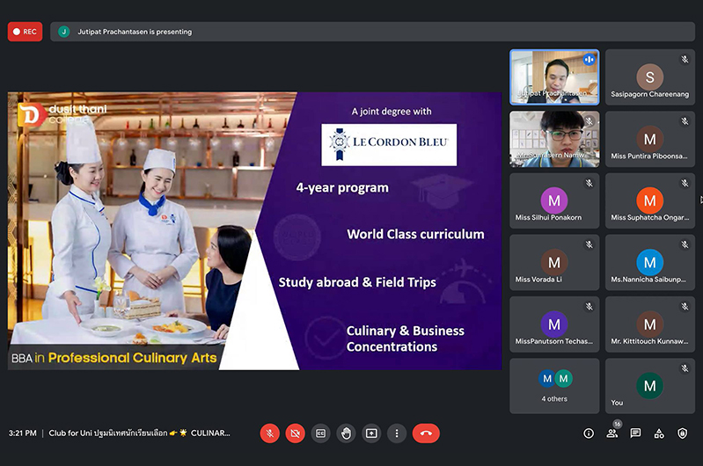Select Jutipat Prachantasen video tile
This screenshot has height=466, width=703.
pyautogui.click(x=554, y=77)
